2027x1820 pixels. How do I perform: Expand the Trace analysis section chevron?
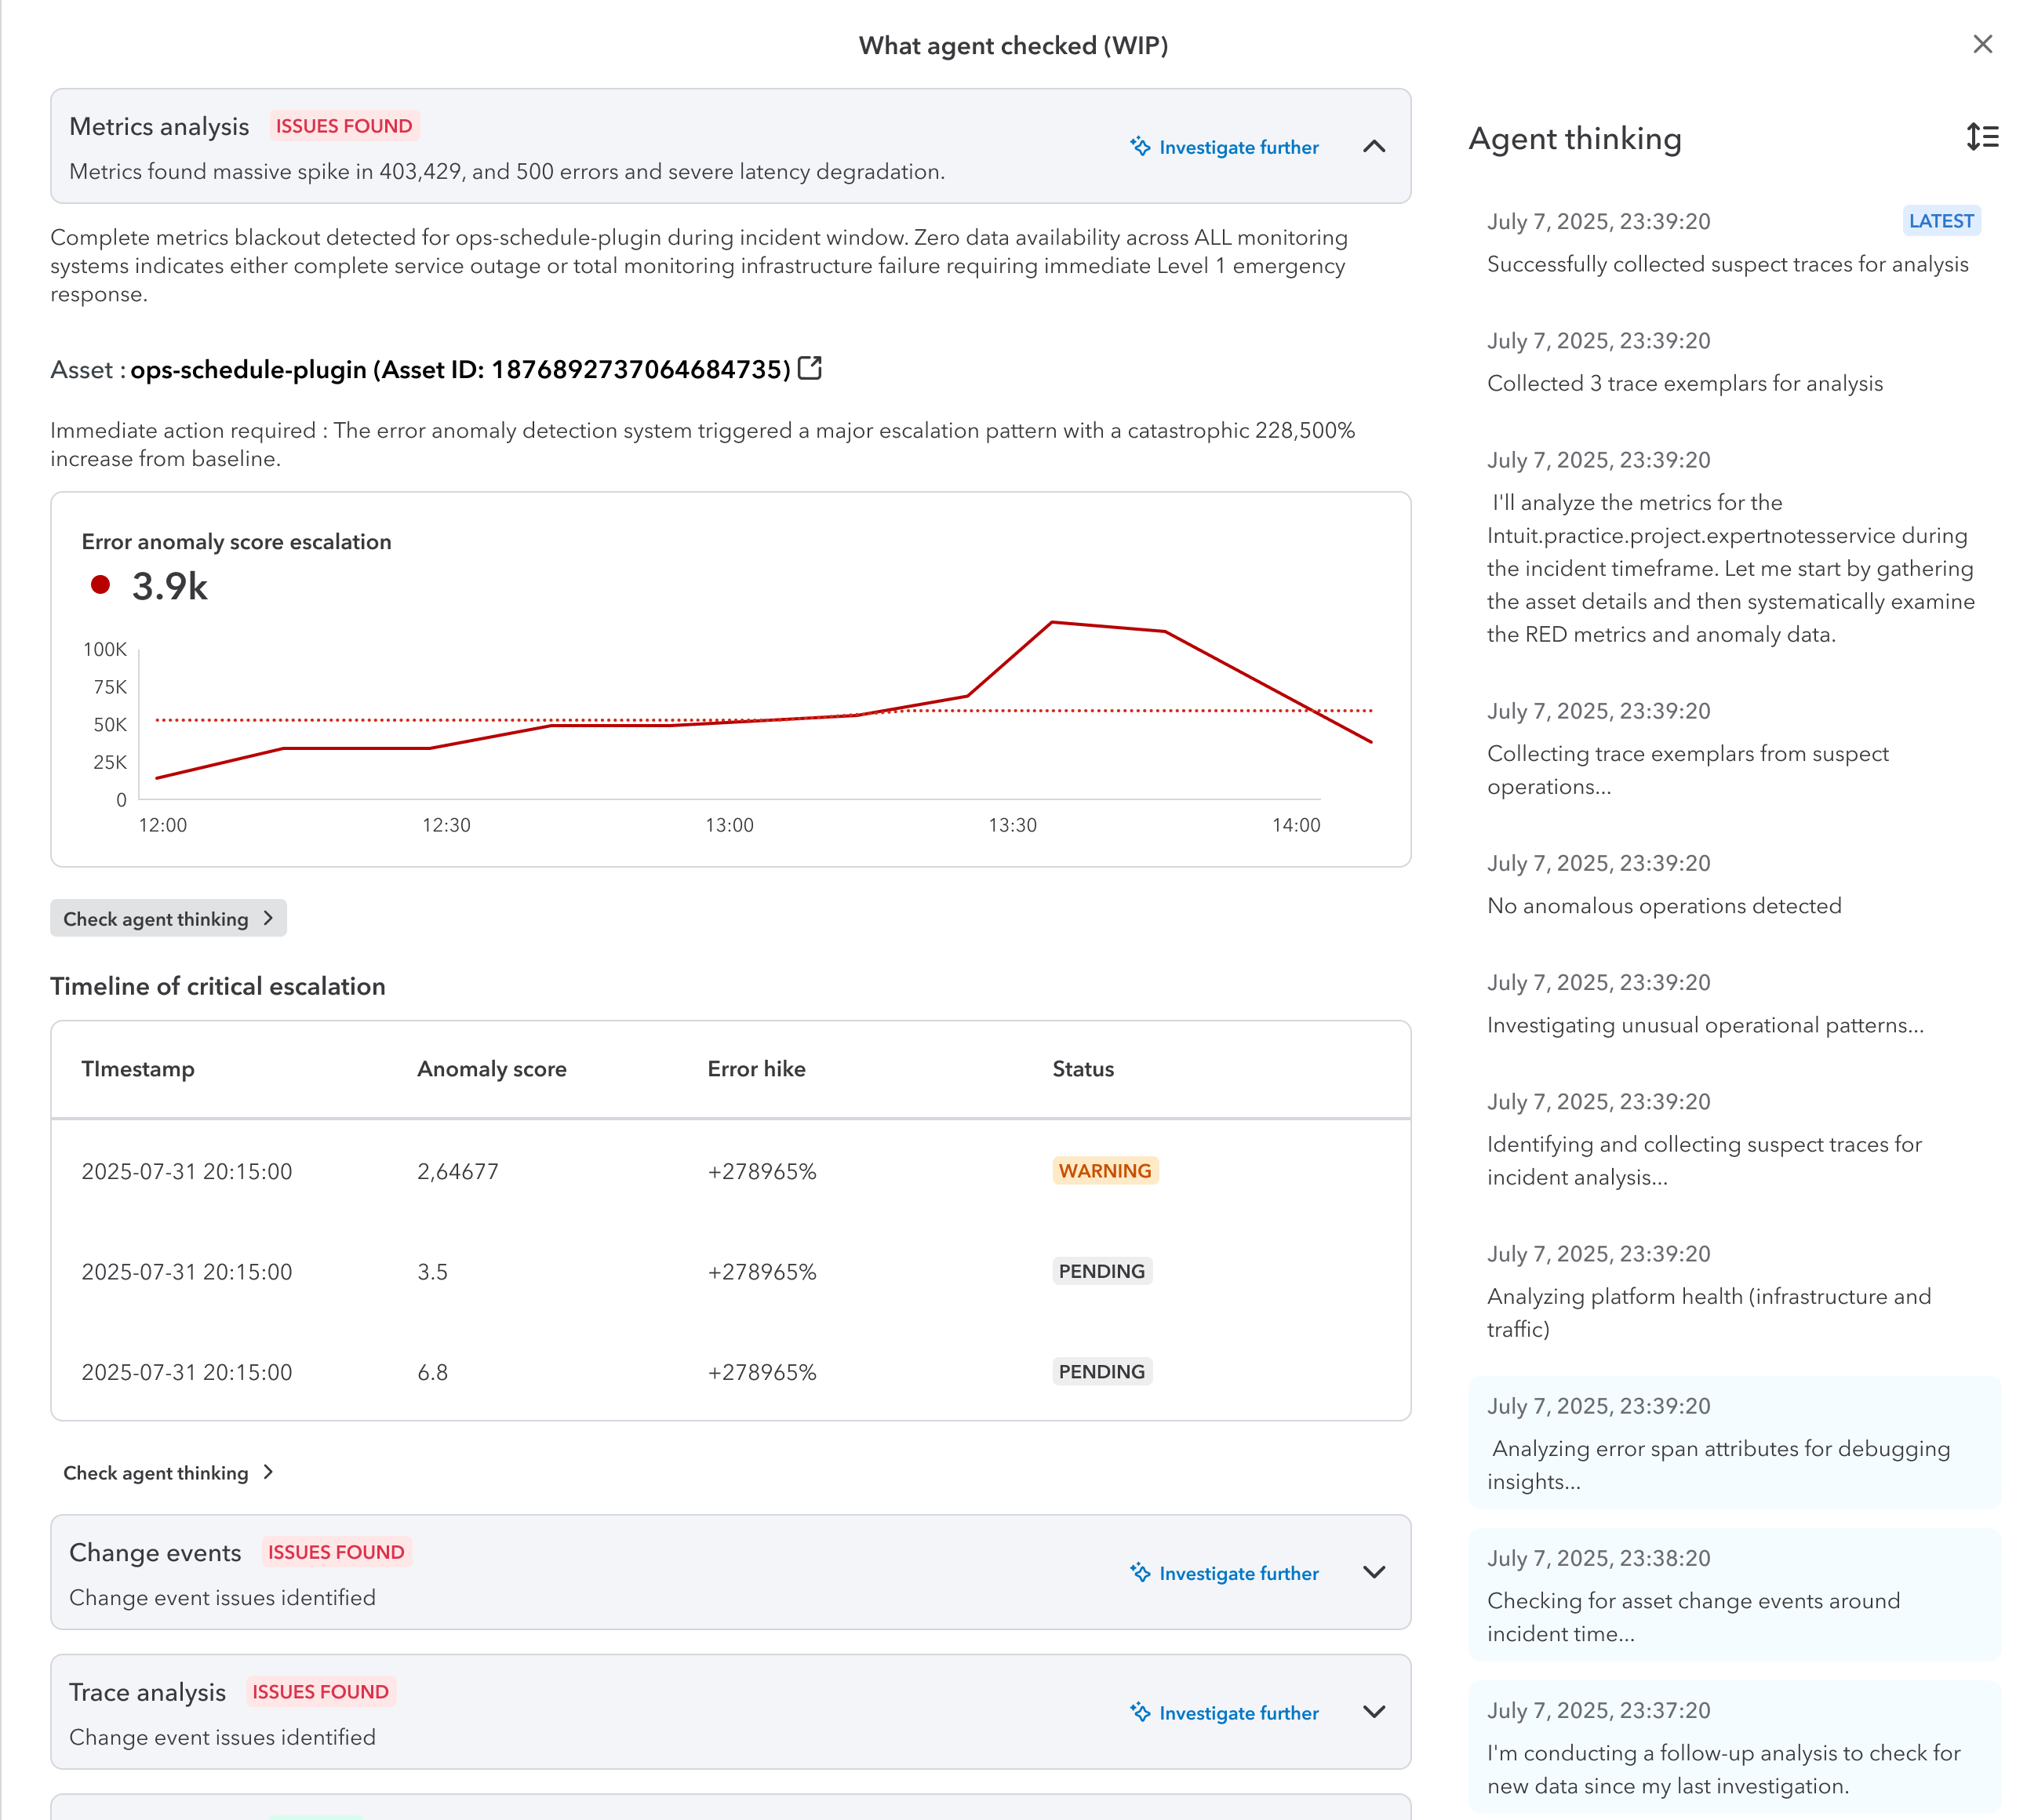[x=1374, y=1712]
